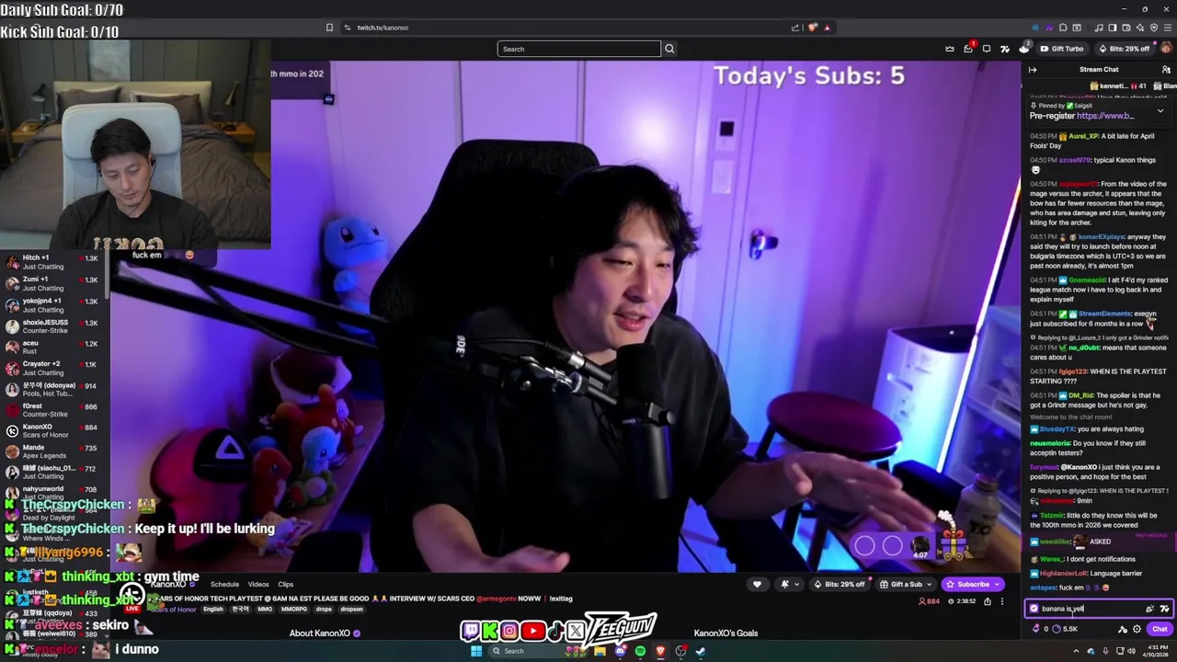Open Whispers speech bubble icon
The image size is (1177, 662).
(x=987, y=49)
